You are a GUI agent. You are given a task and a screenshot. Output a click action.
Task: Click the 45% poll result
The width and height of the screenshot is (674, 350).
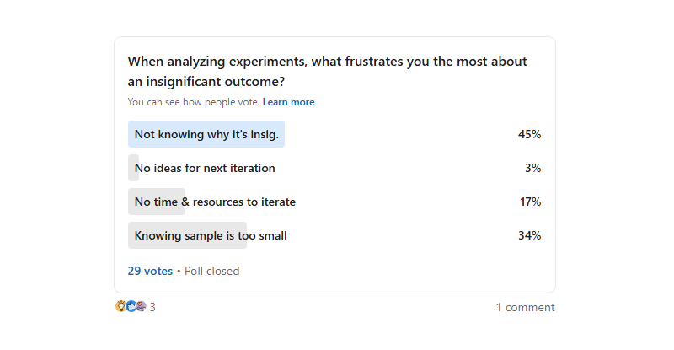point(529,134)
